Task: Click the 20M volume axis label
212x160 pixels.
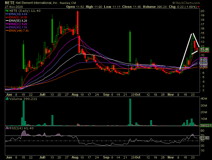Action: pos(204,112)
